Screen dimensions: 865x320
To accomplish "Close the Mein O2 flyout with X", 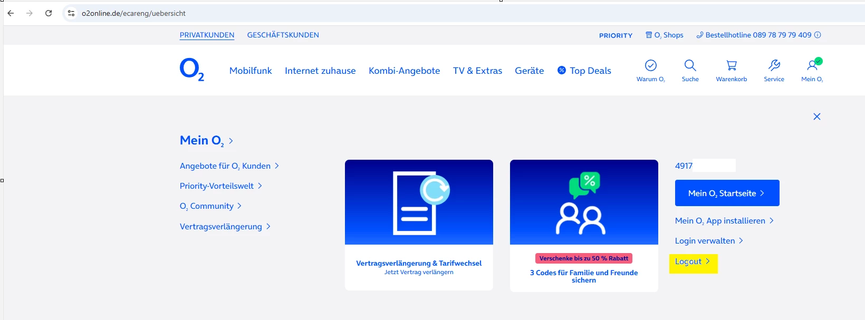I will click(x=817, y=117).
